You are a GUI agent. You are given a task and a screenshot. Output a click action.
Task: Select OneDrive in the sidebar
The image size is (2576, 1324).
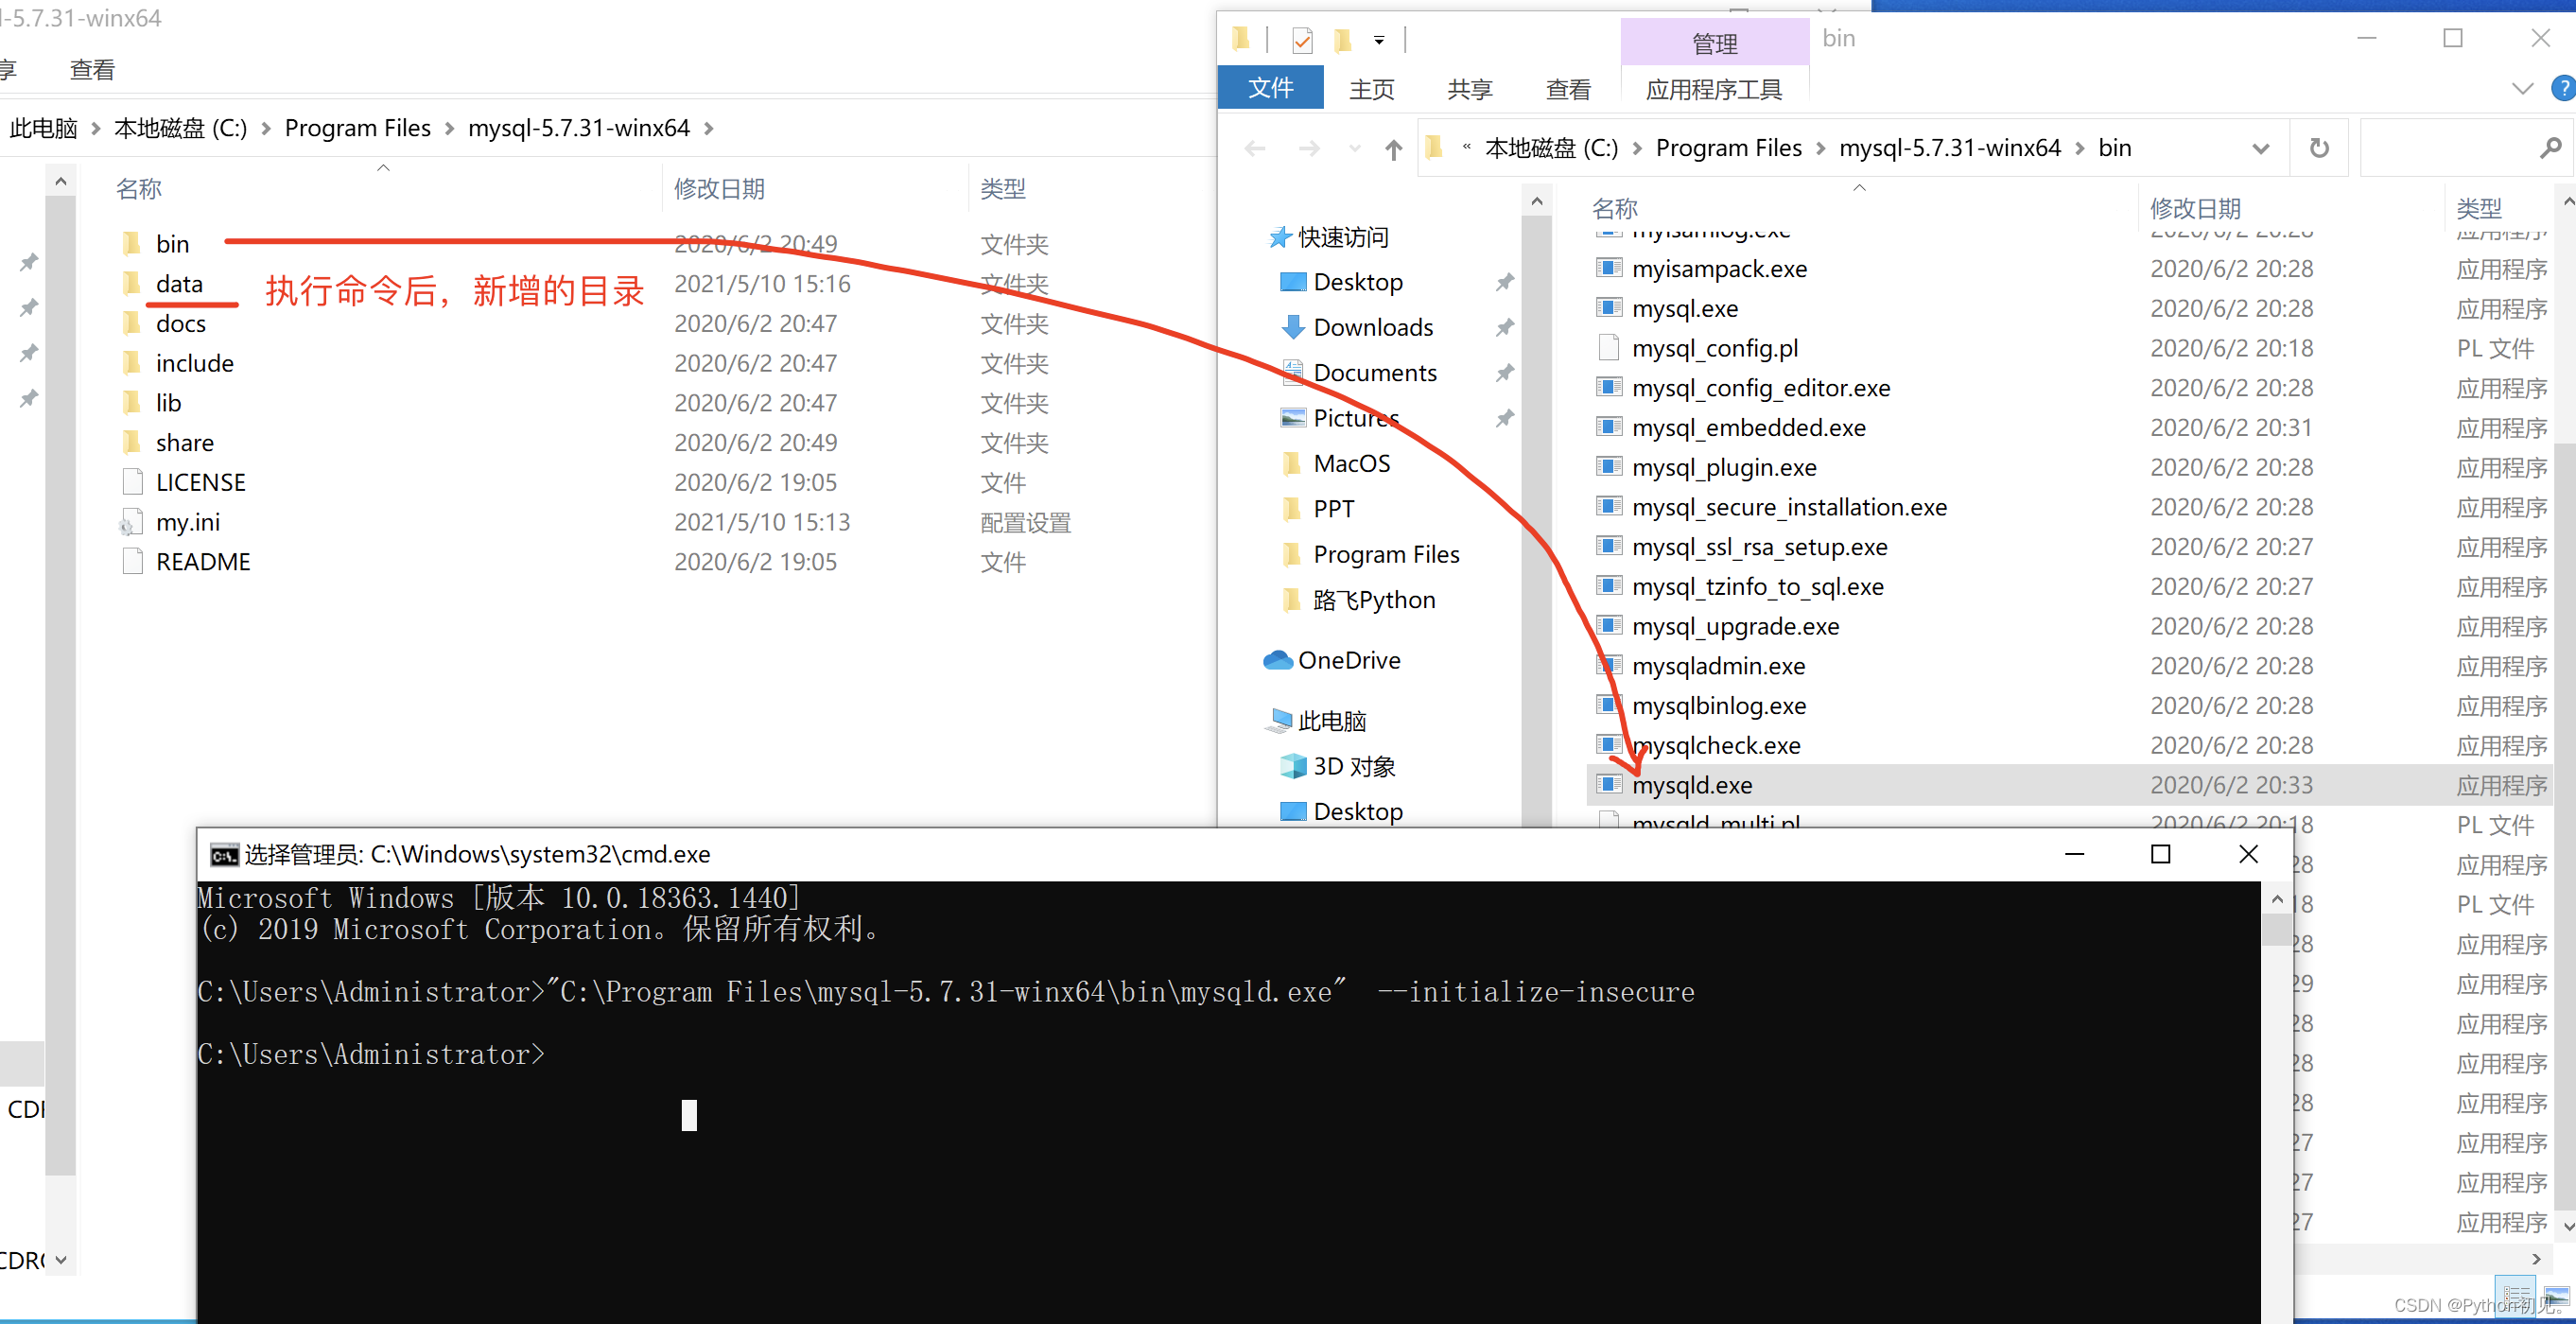(x=1349, y=660)
